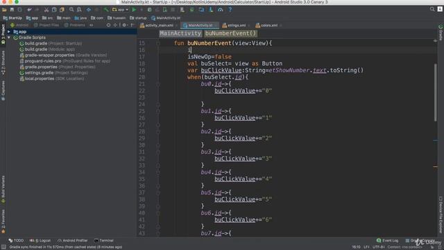
Task: Open the SDK Manager download icon
Action: coord(211,10)
